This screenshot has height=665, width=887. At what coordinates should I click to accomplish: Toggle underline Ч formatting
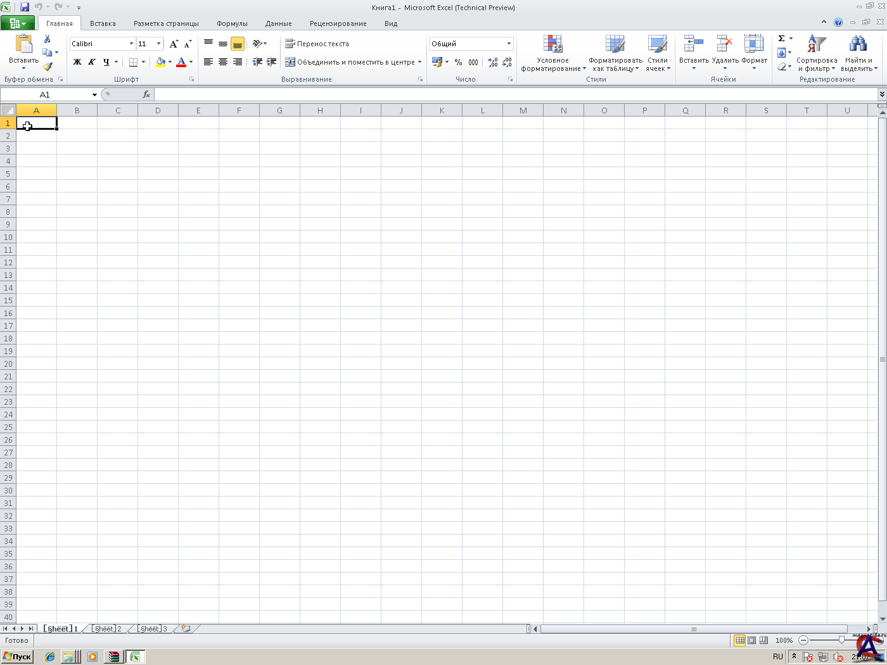pos(106,62)
